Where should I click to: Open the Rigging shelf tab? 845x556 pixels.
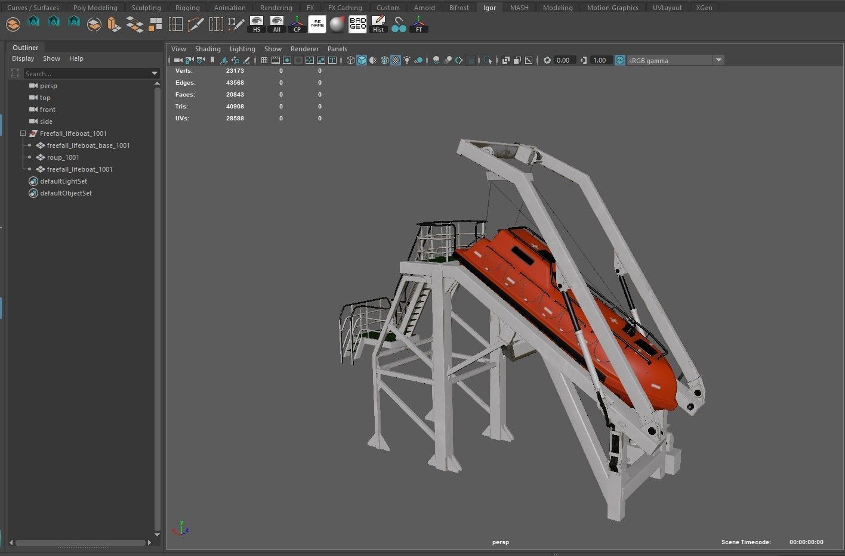point(187,8)
